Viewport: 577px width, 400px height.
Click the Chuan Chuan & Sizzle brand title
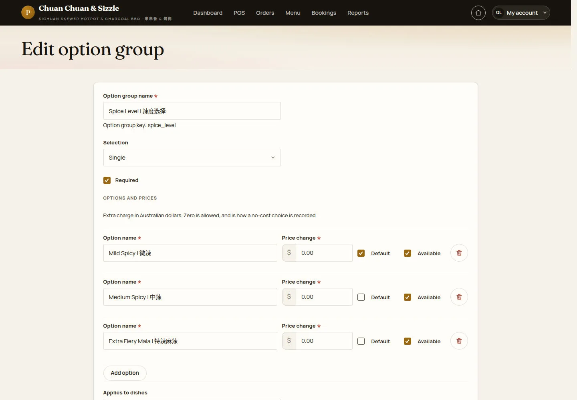click(79, 8)
